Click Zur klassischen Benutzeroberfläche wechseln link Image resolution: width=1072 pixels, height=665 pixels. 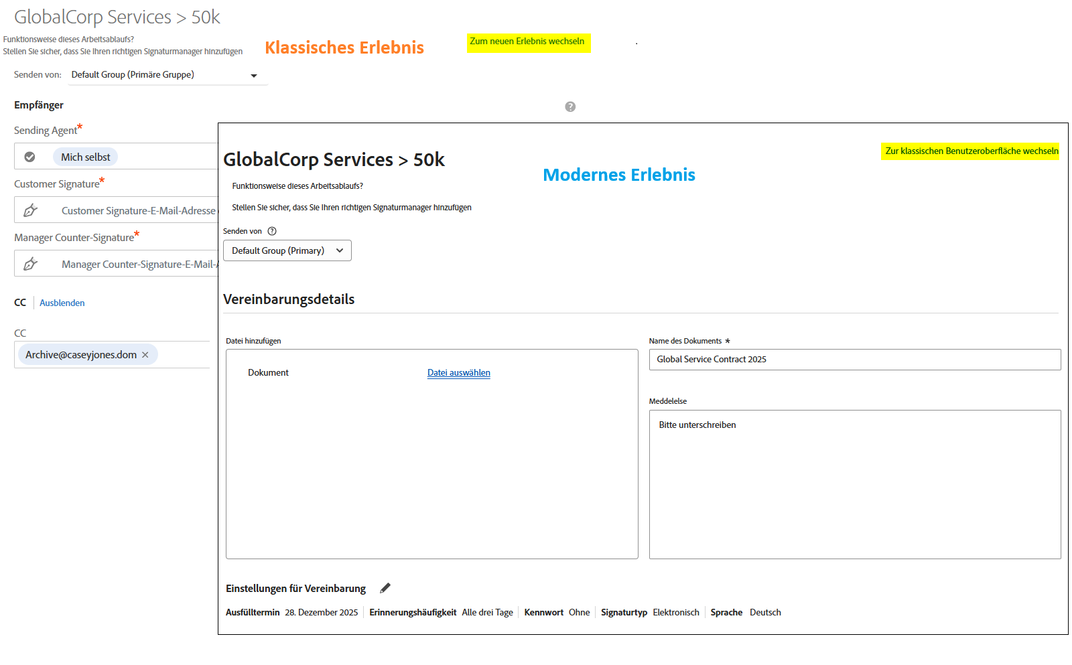tap(972, 151)
